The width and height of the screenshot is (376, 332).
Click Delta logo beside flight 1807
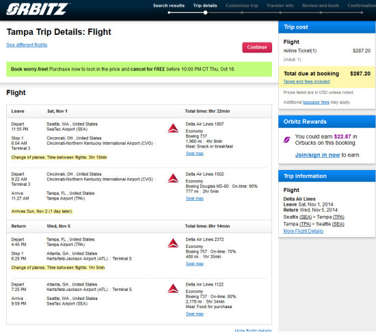point(173,128)
